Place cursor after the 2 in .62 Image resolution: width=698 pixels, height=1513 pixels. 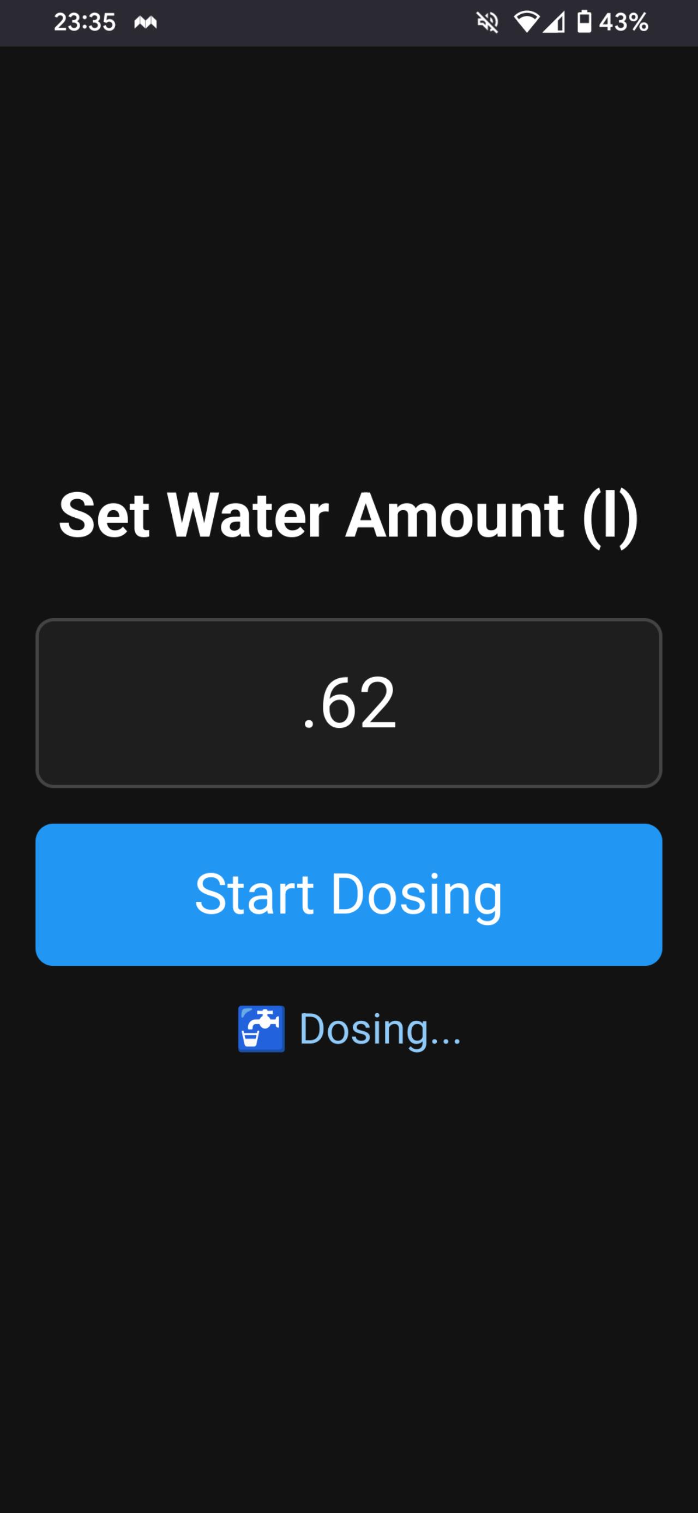398,702
